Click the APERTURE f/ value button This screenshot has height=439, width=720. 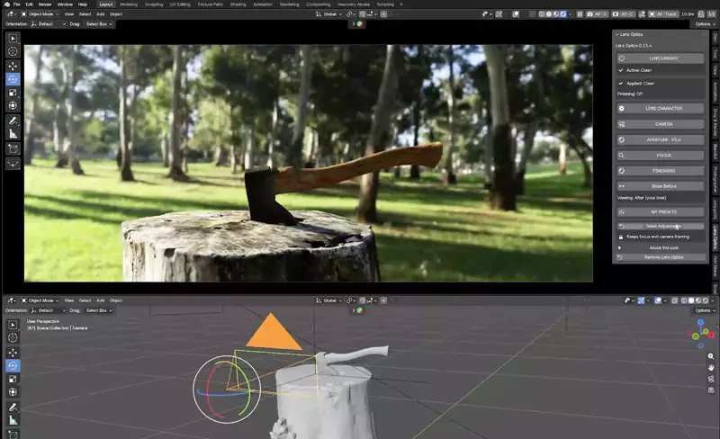tap(661, 139)
